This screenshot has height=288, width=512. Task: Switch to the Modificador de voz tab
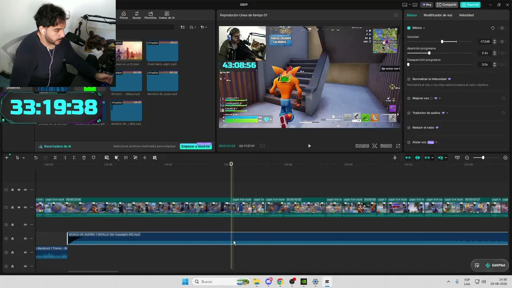pos(438,15)
